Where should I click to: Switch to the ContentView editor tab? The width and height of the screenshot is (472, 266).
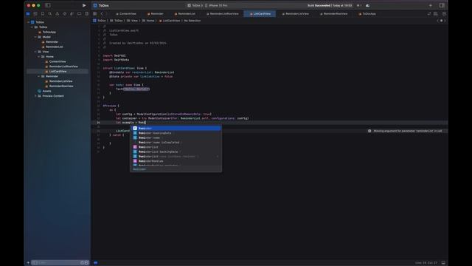(126, 13)
